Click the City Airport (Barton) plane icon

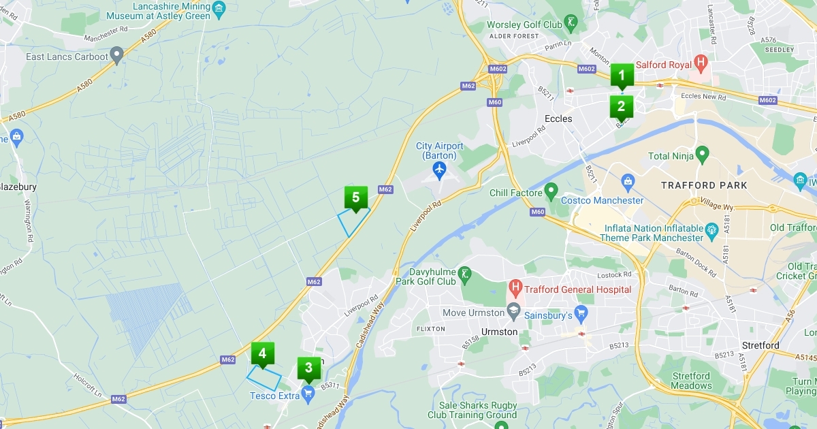click(440, 168)
